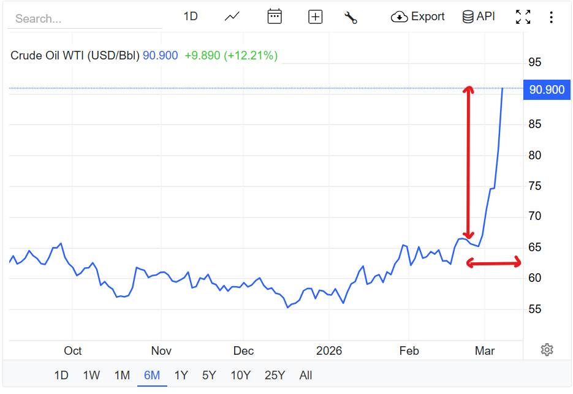Open the calendar date range picker
Image resolution: width=573 pixels, height=394 pixels.
(275, 17)
